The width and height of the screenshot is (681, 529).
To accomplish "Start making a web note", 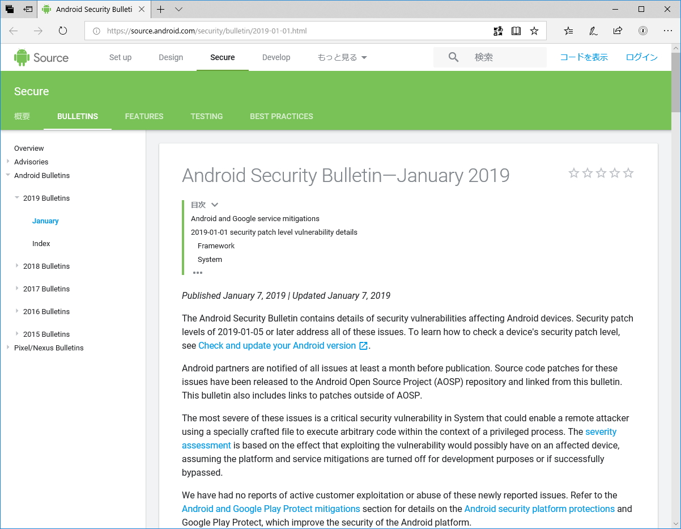I will click(x=593, y=30).
